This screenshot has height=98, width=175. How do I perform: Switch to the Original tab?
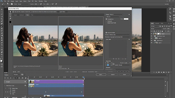[x=15, y=15]
